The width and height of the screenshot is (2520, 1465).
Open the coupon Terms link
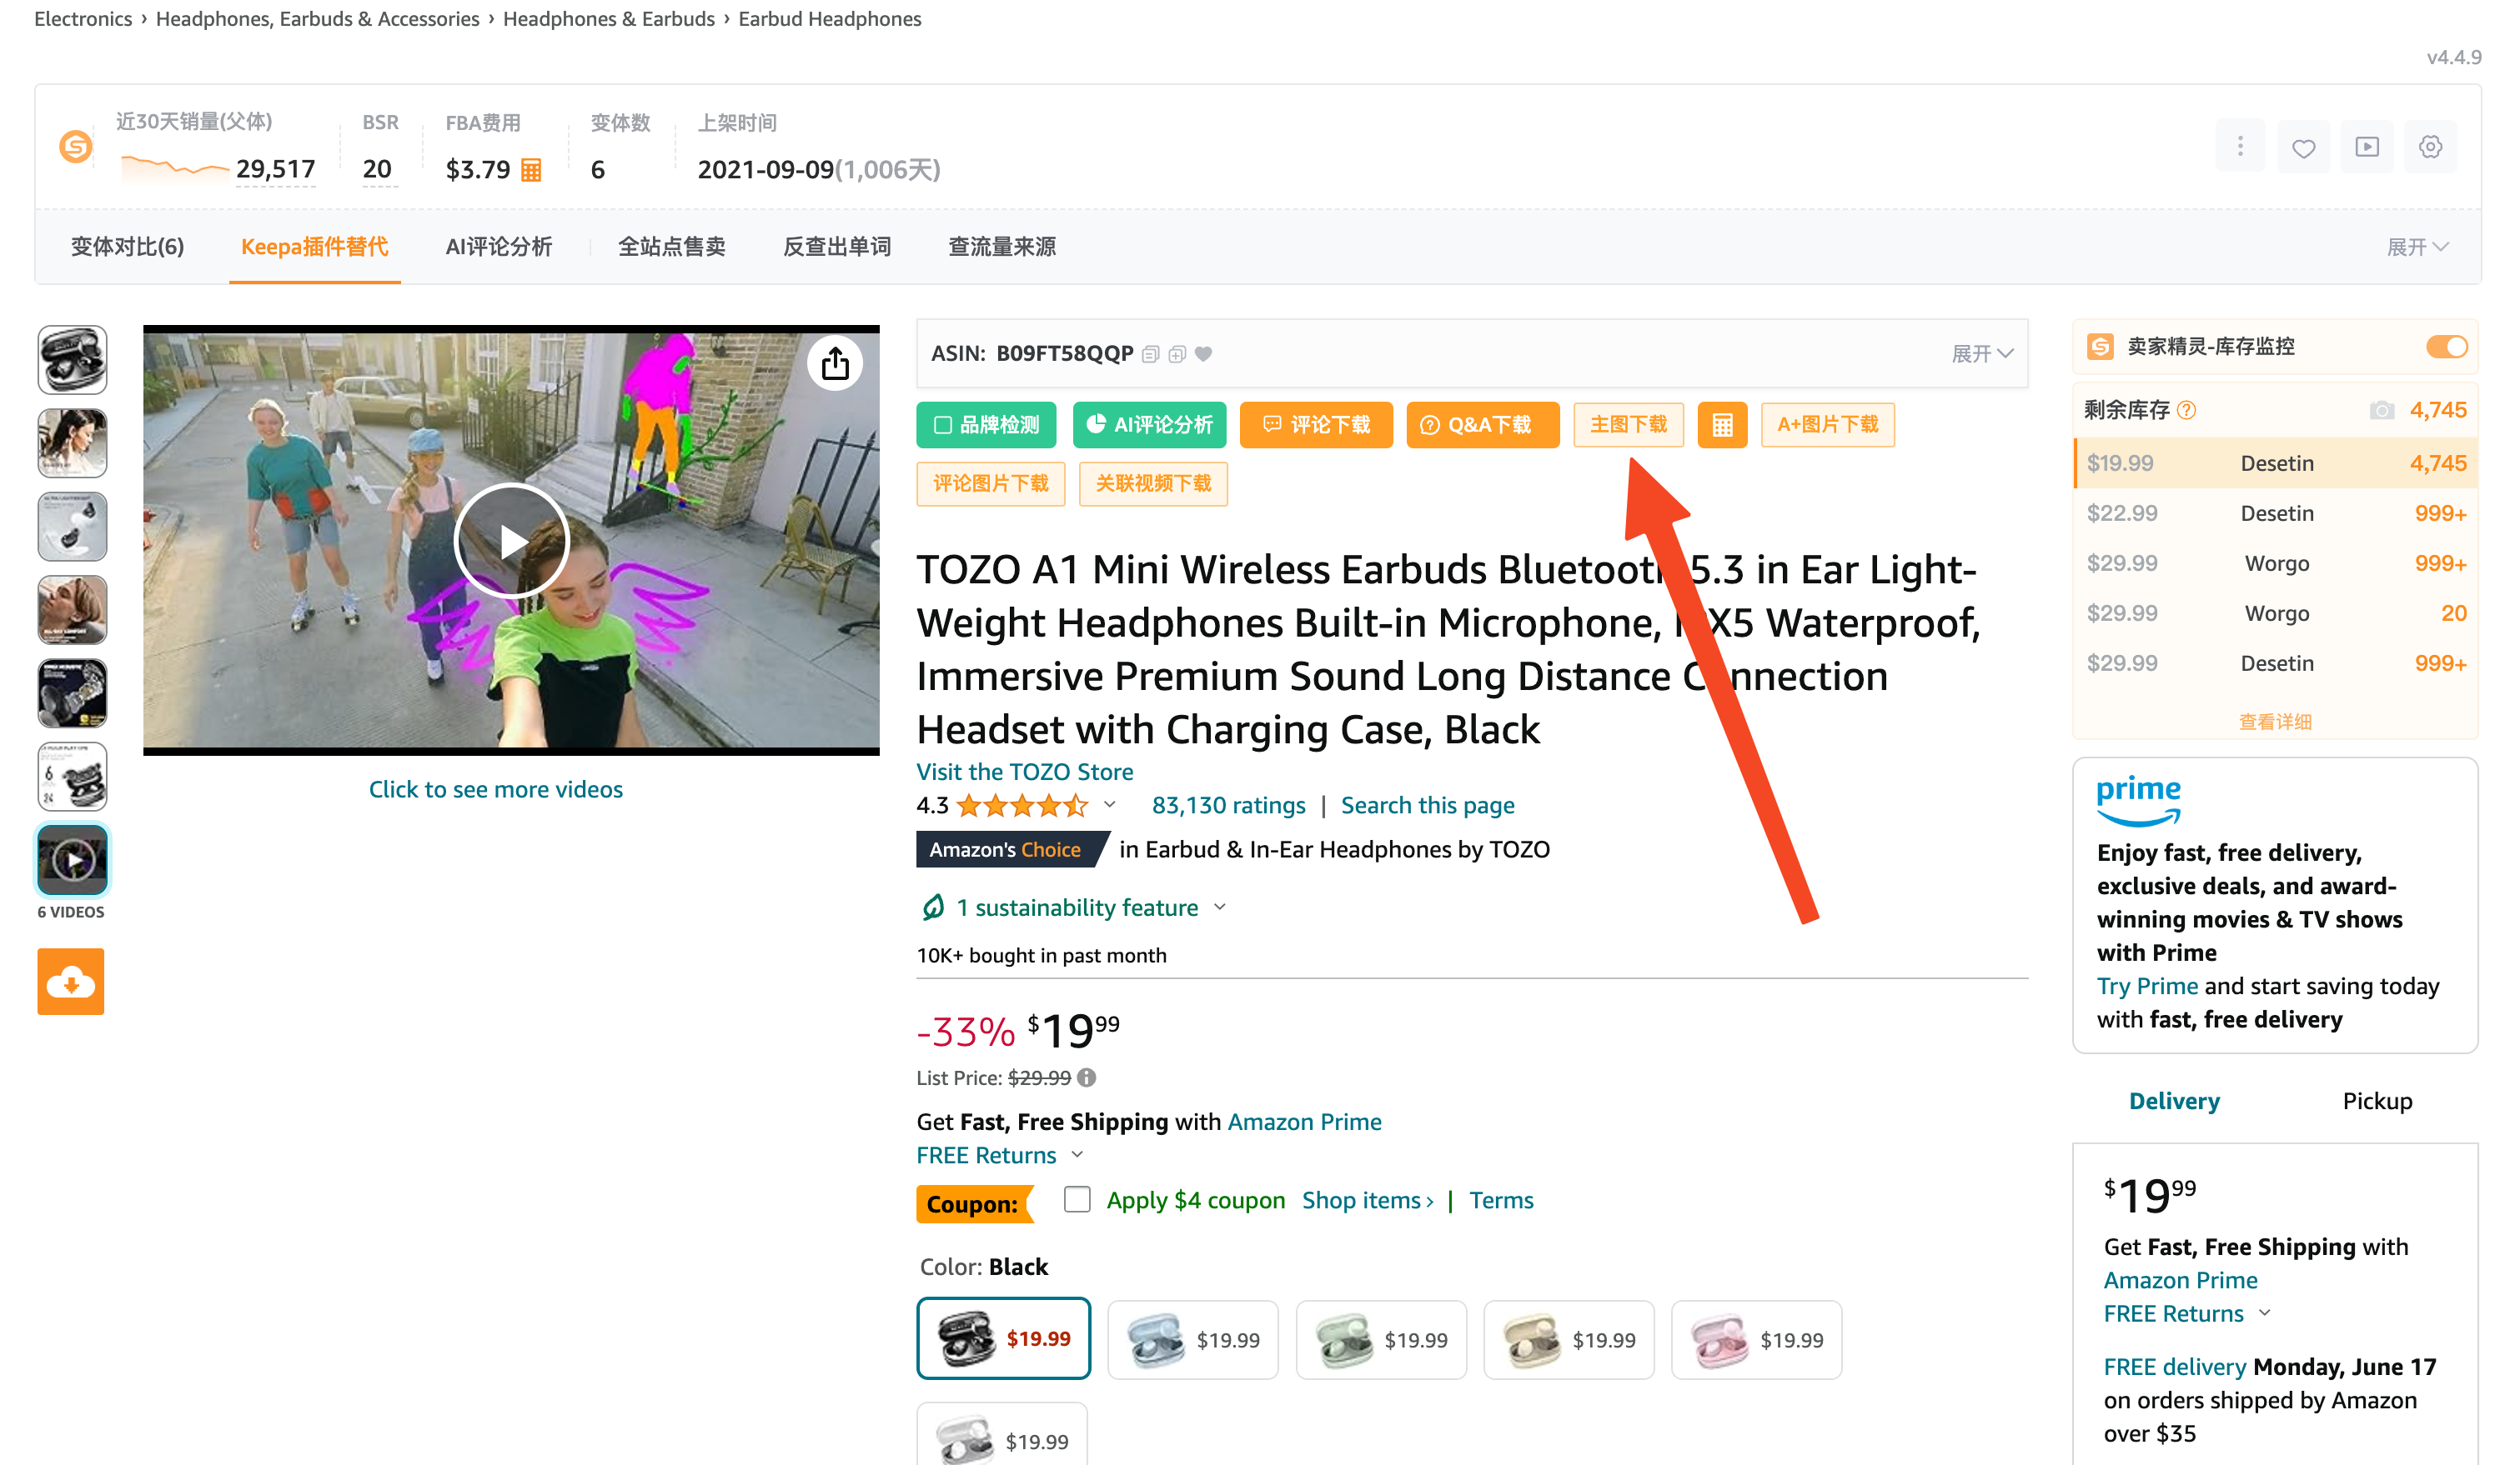(x=1501, y=1200)
